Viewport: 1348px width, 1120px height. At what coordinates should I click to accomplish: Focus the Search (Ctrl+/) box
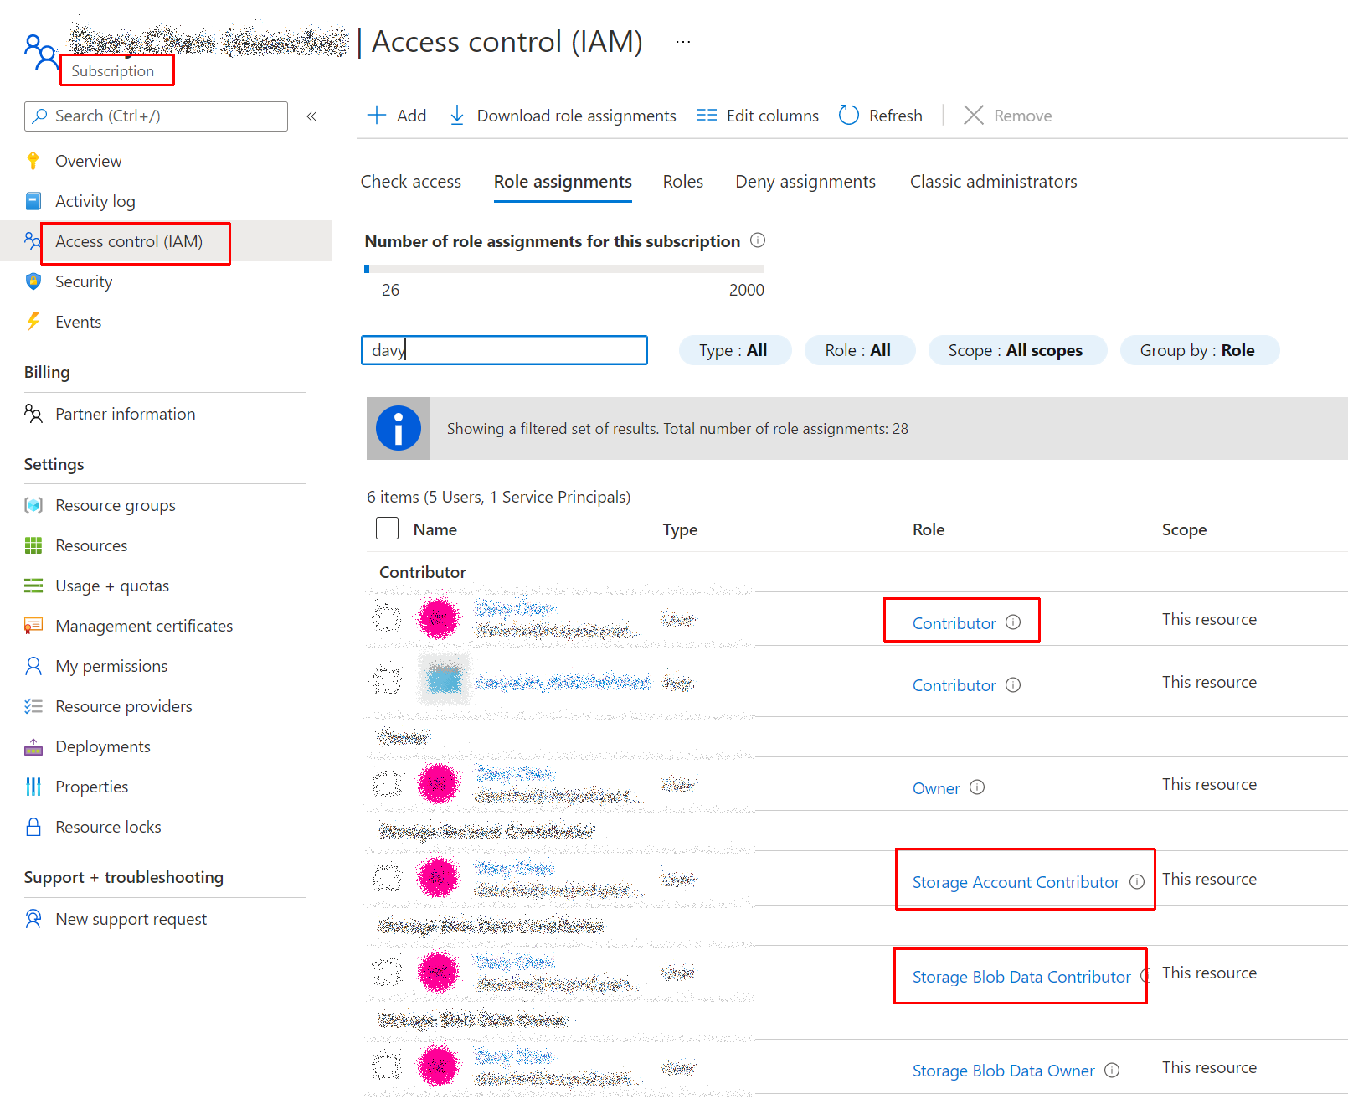click(156, 116)
